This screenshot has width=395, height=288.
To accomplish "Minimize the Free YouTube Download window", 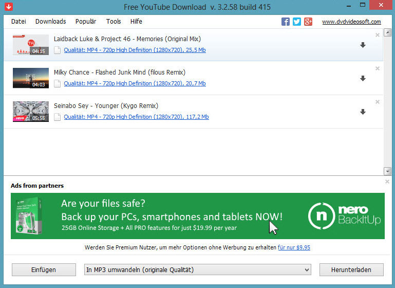I will tap(349, 6).
